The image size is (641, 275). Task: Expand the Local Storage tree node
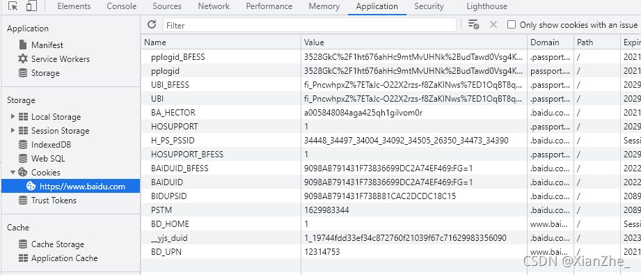coord(13,117)
